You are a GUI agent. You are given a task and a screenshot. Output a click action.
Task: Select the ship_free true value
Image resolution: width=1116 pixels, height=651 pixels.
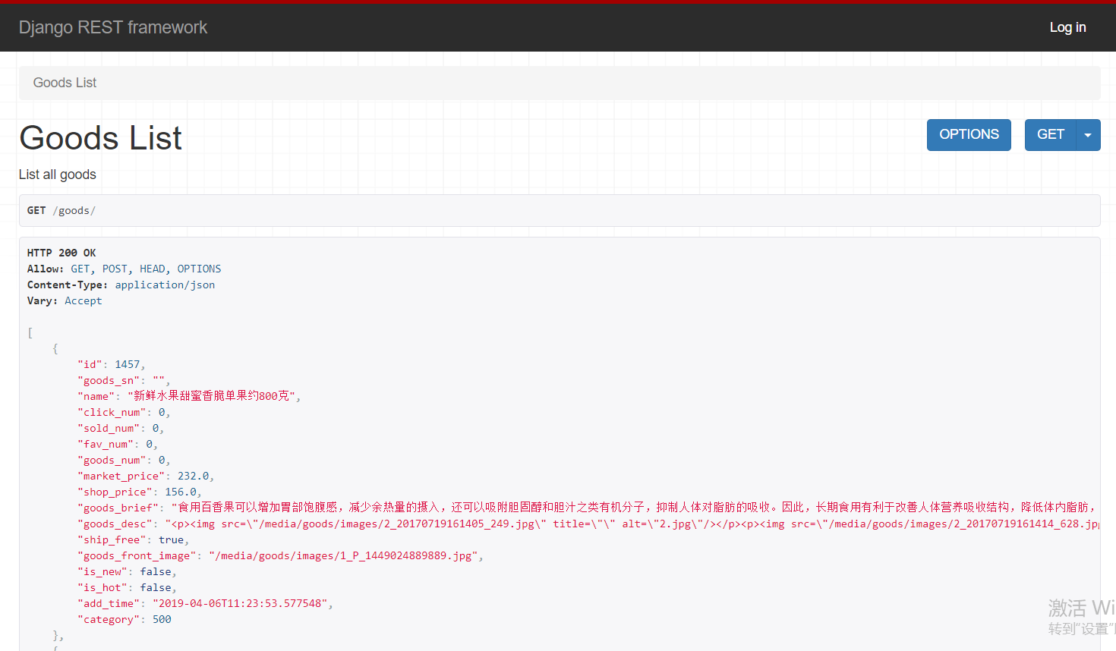pos(171,539)
